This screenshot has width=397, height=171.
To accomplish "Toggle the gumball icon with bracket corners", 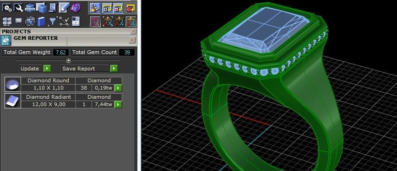I will (108, 21).
